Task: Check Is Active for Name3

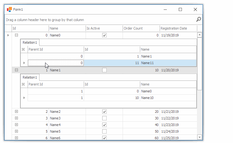Action: (104, 118)
